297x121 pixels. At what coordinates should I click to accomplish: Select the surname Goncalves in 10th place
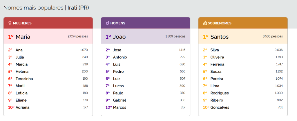click(x=220, y=107)
